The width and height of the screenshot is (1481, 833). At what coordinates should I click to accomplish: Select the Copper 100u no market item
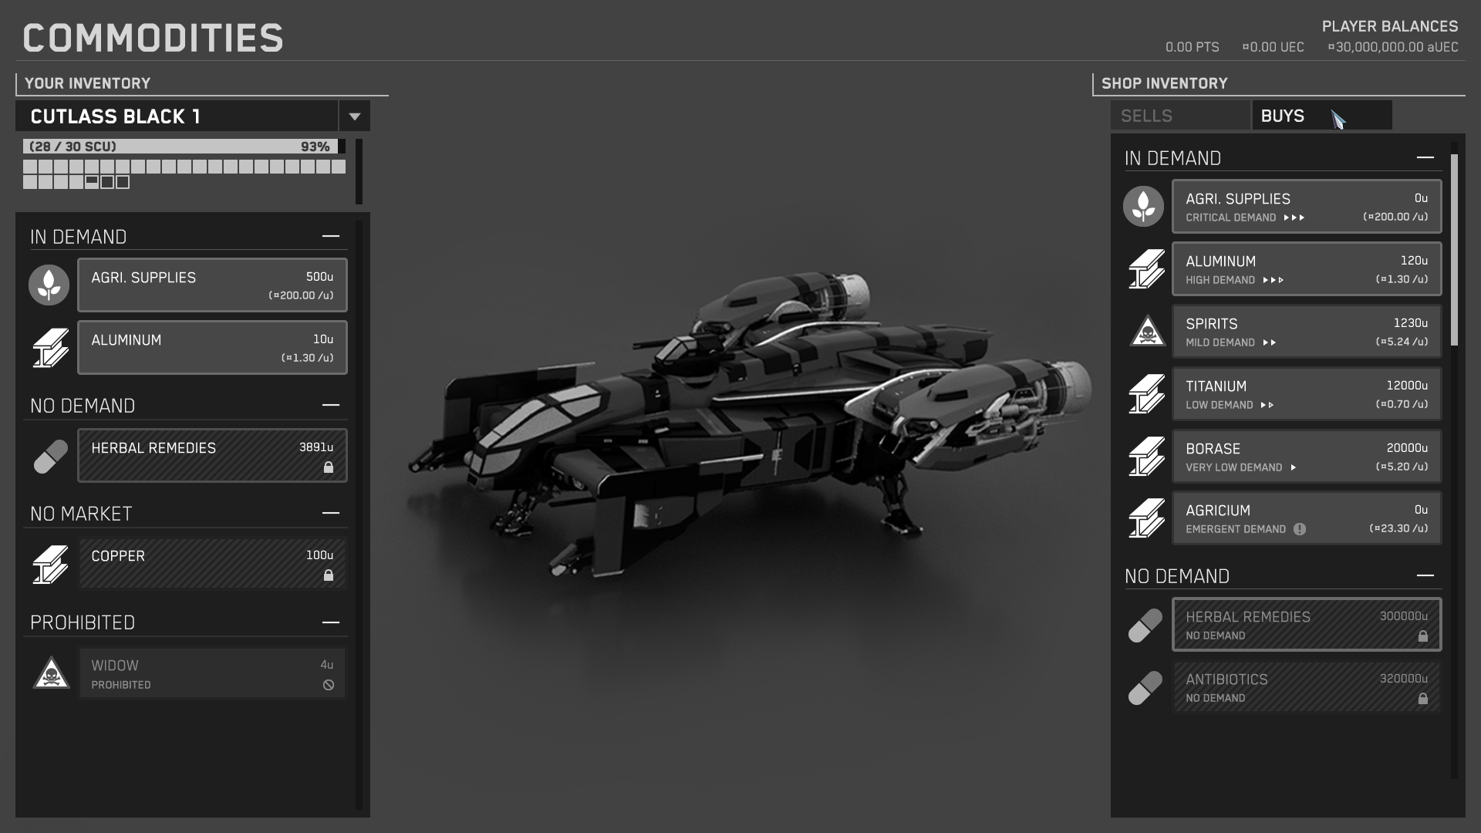tap(212, 565)
